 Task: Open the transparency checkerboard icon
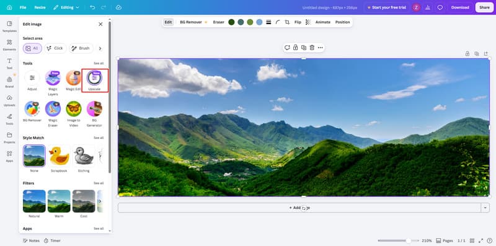(308, 22)
